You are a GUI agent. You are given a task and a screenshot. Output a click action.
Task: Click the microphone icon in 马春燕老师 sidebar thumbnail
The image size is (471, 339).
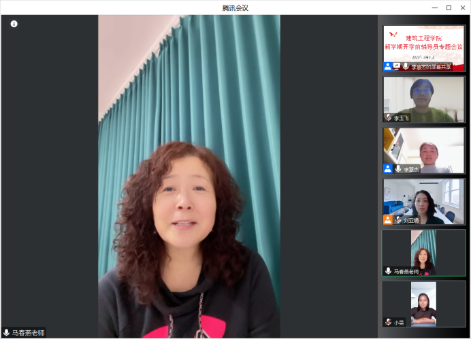point(389,270)
